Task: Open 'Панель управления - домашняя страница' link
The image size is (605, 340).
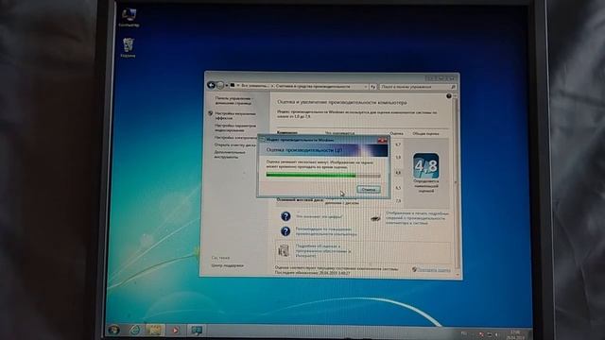Action: (x=233, y=101)
